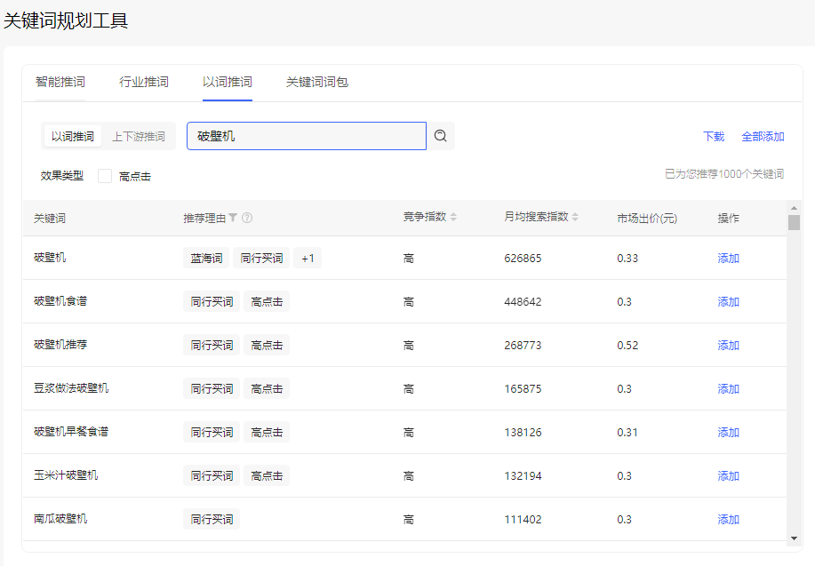Expand the +1 tag for 破壁机 row

point(308,259)
